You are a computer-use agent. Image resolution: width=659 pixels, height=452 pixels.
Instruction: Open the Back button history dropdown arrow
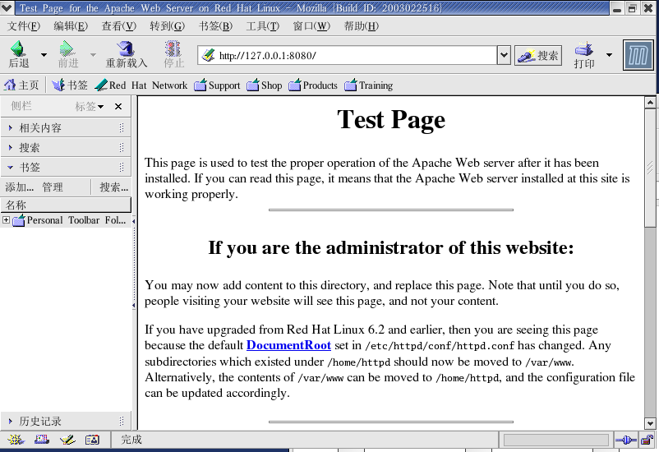click(44, 55)
